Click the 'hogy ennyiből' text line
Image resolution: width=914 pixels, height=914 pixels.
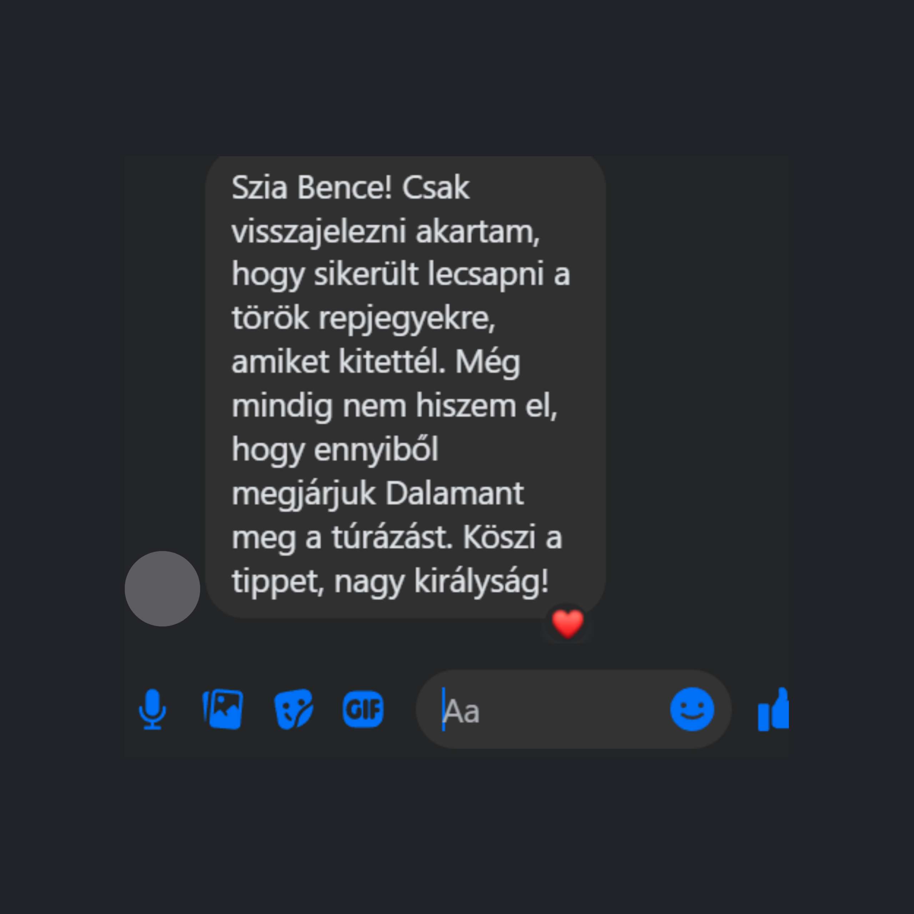click(x=335, y=450)
